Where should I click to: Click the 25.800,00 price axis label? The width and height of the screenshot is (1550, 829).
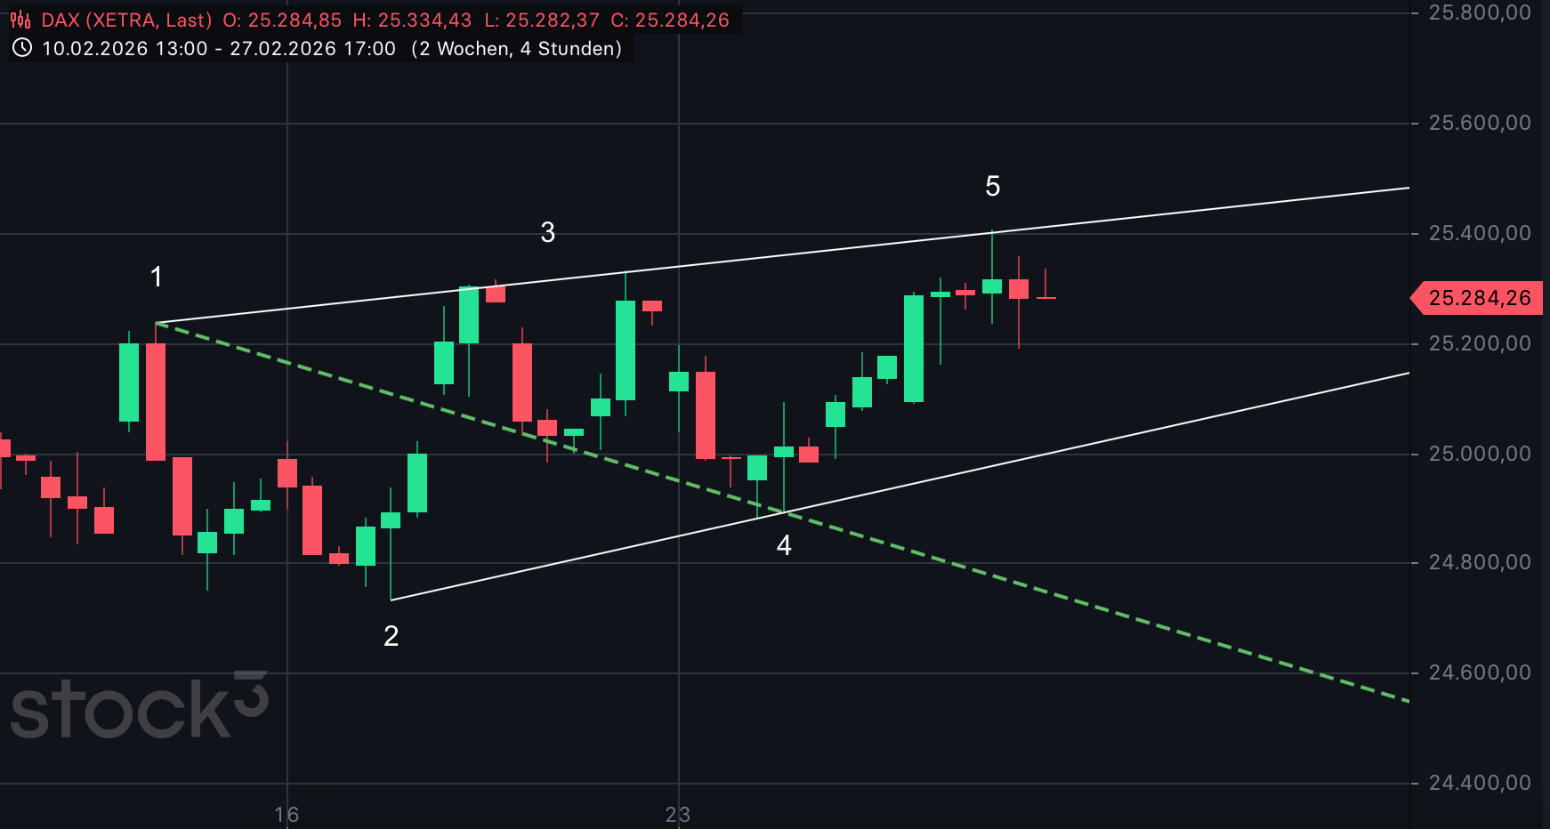1479,12
